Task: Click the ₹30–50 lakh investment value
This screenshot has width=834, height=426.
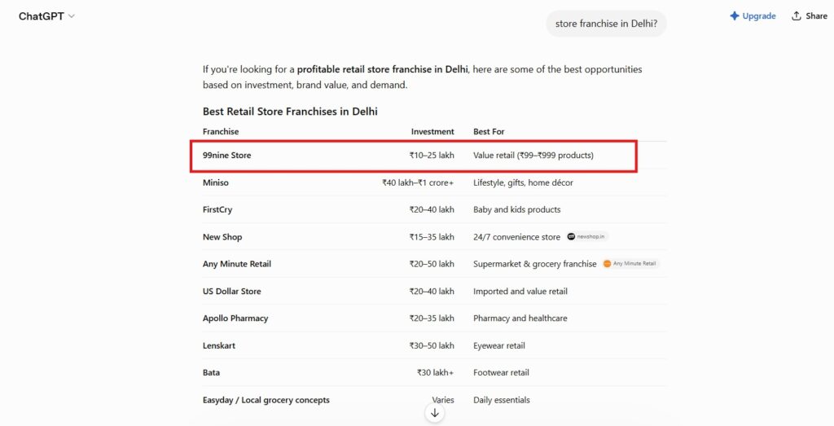Action: coord(432,345)
